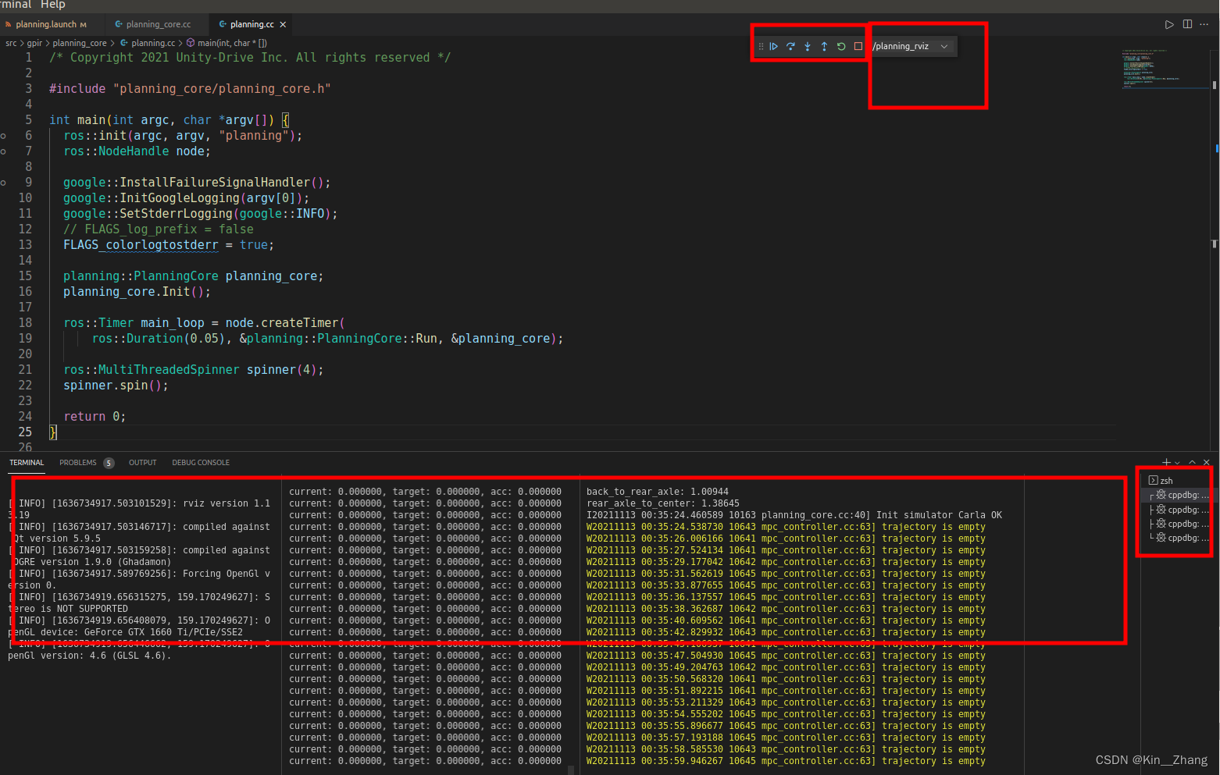Close the terminal panel with the X
Image resolution: width=1220 pixels, height=775 pixels.
tap(1206, 462)
